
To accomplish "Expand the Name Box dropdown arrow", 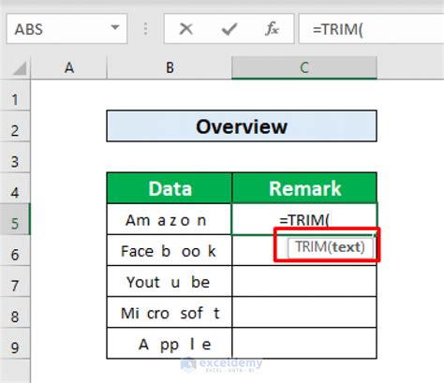I will click(115, 28).
